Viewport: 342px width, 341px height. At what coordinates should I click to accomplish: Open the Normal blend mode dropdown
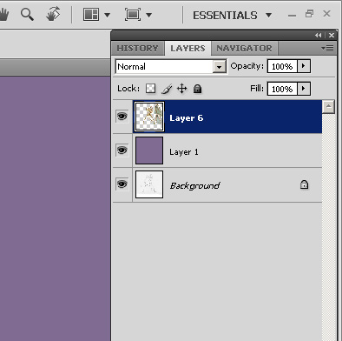pos(171,67)
